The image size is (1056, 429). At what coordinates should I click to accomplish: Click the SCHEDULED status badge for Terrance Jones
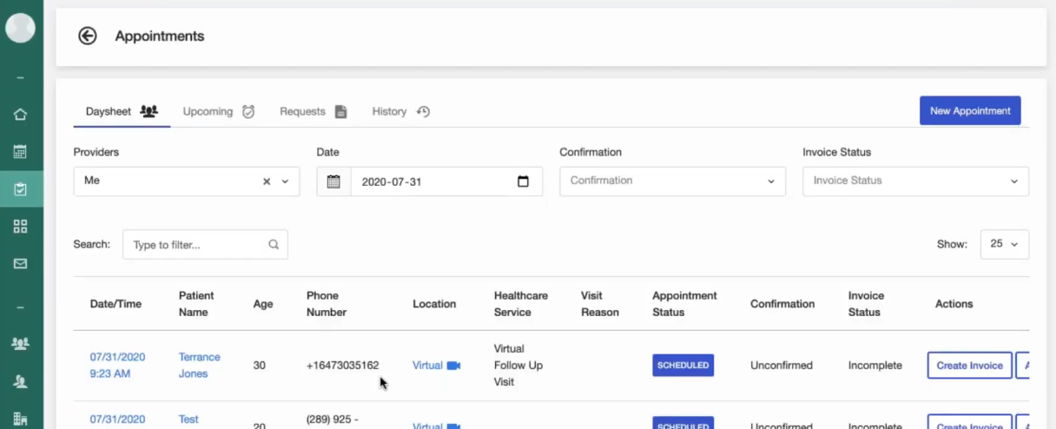[x=683, y=366]
